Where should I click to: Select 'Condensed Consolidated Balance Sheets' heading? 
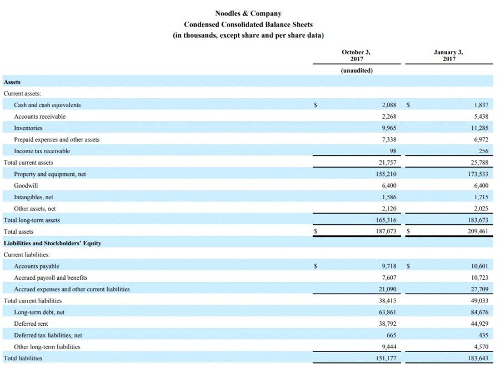[248, 24]
